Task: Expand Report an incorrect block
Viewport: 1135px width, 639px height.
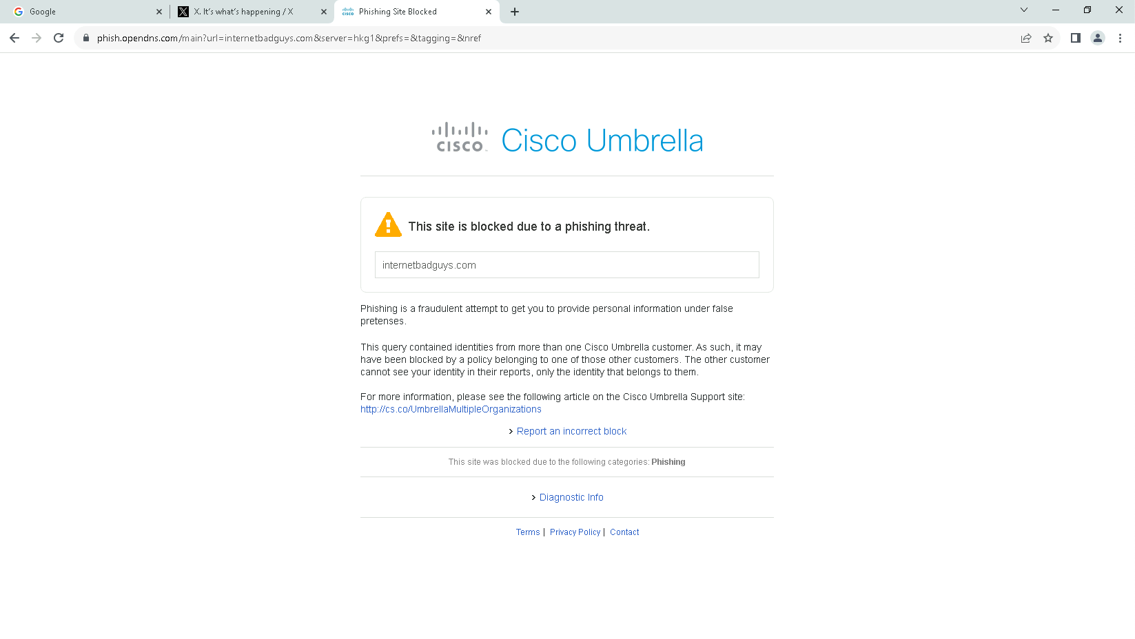Action: tap(571, 431)
